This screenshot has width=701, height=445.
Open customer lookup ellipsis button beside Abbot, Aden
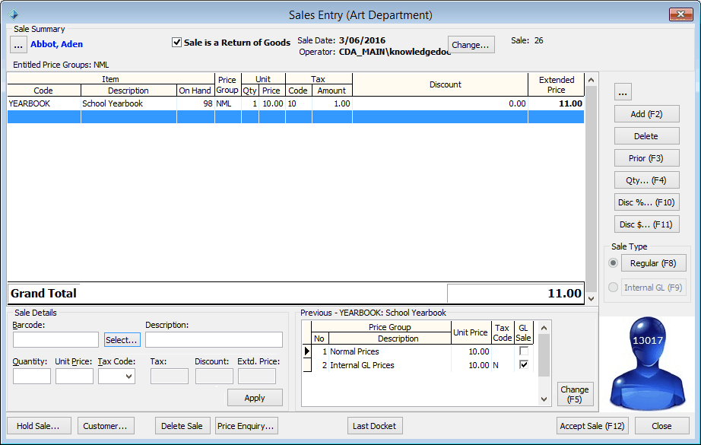pyautogui.click(x=18, y=45)
